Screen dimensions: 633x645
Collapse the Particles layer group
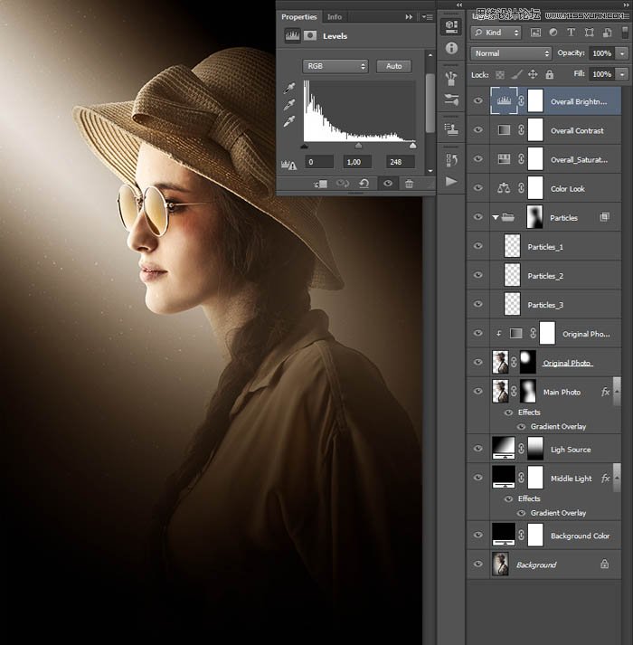click(495, 217)
